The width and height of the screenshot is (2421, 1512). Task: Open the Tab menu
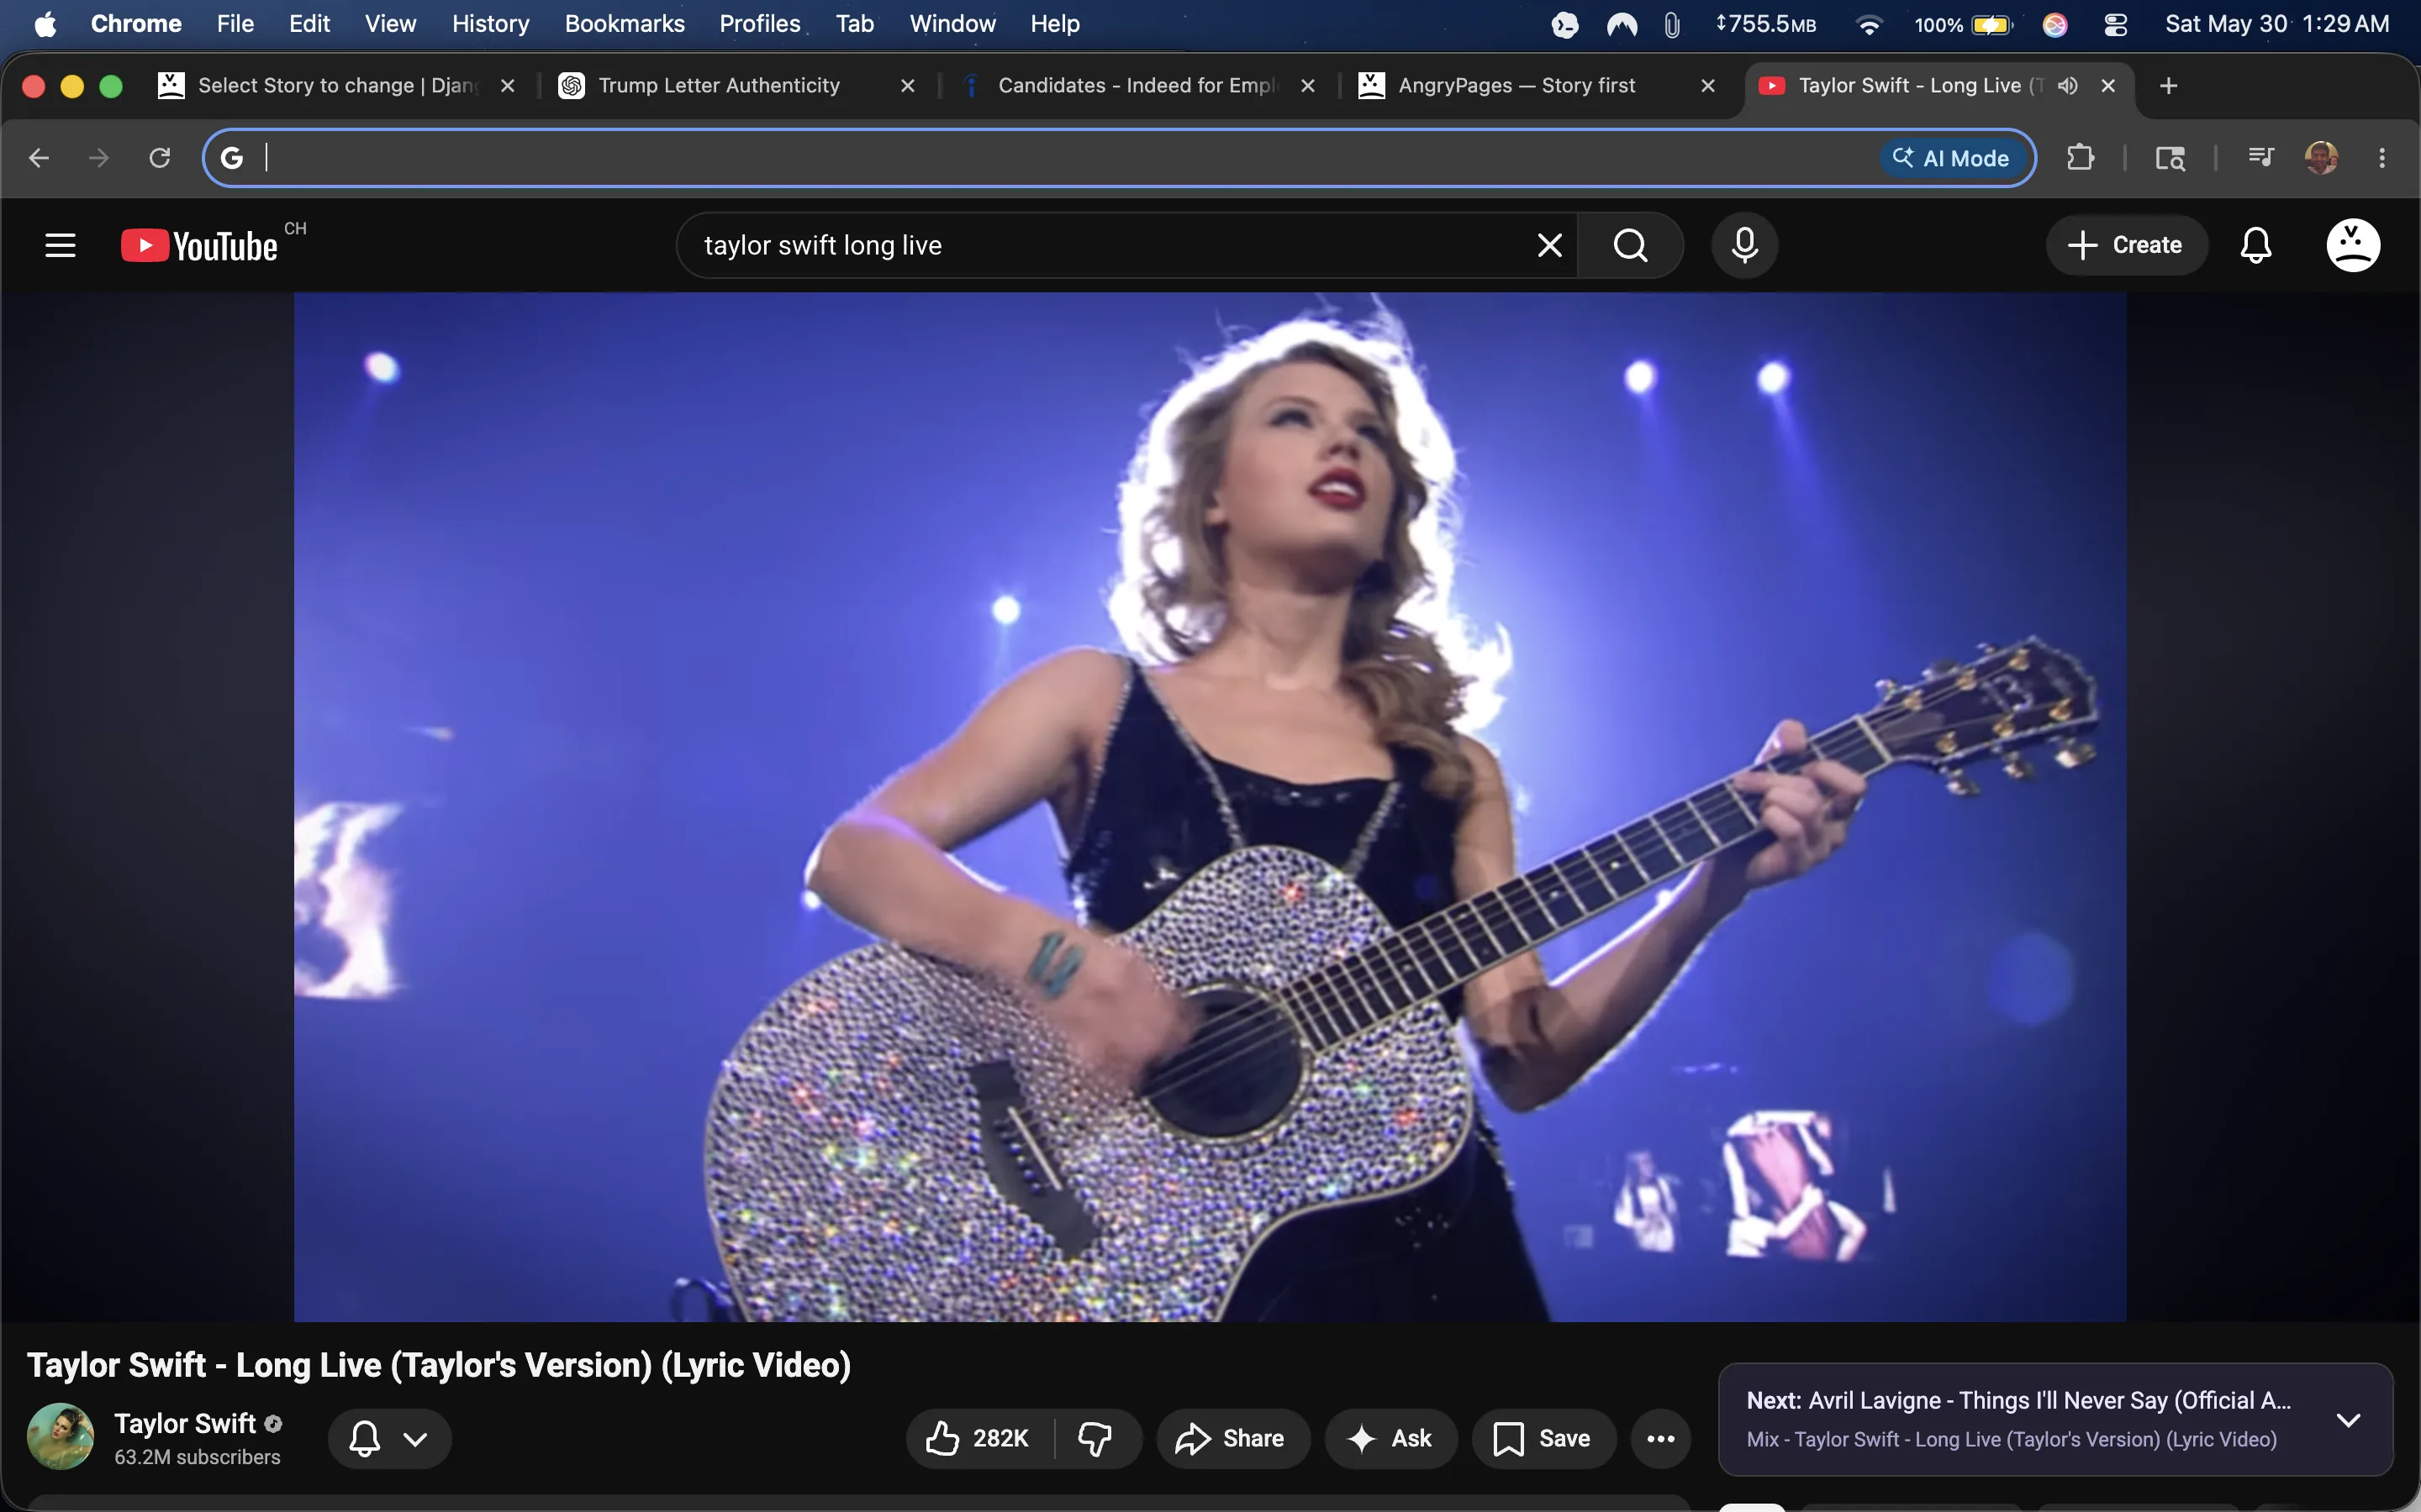[x=856, y=24]
